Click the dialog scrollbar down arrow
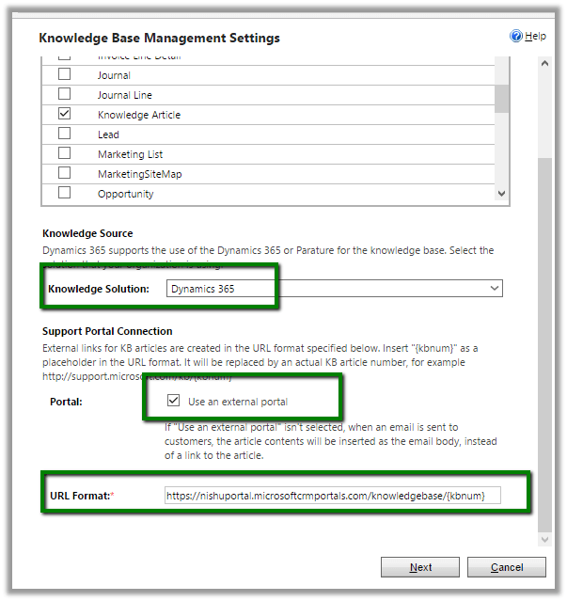The height and width of the screenshot is (601, 567). [x=543, y=539]
